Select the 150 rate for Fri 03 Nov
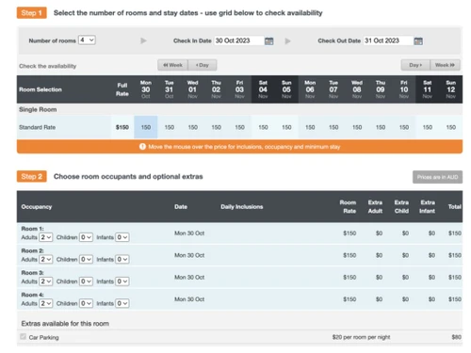 [239, 127]
